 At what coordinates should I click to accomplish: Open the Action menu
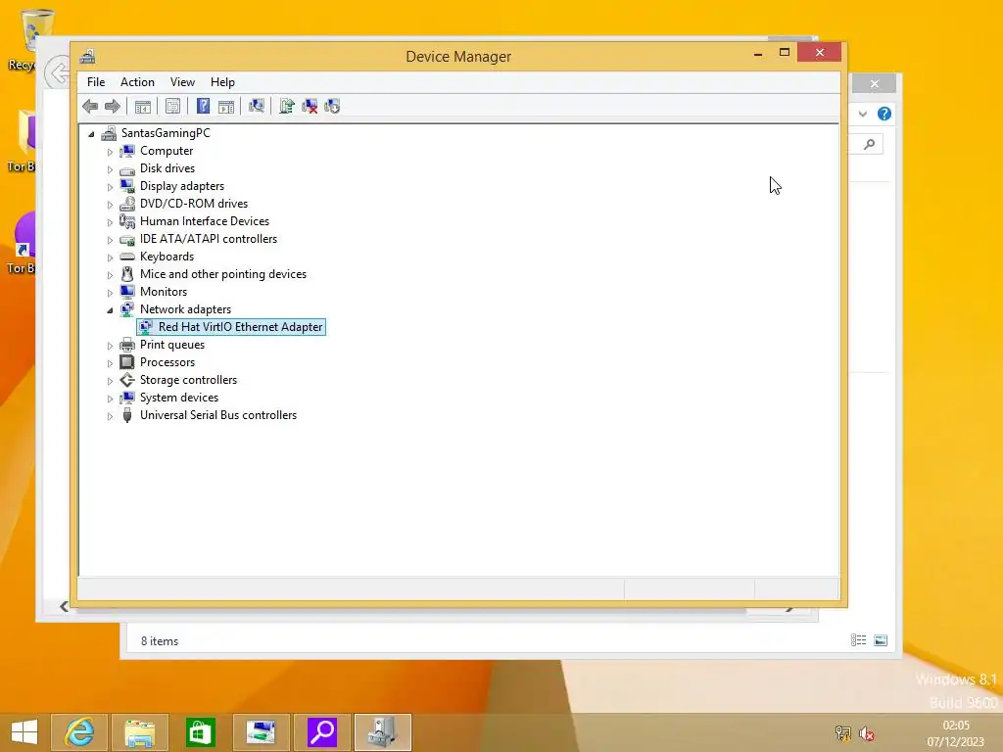click(137, 82)
